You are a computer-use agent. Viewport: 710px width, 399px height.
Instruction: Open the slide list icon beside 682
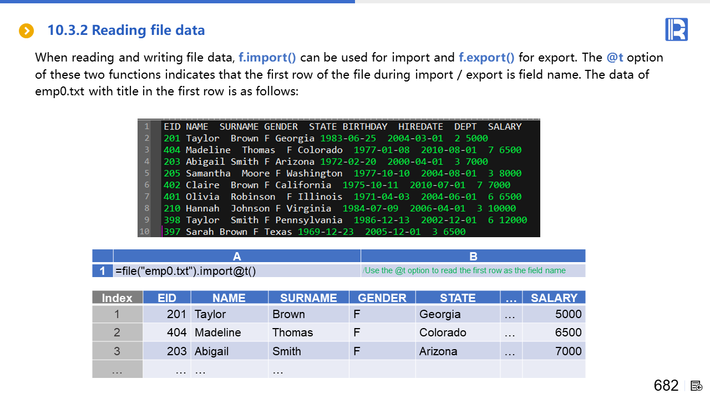697,386
